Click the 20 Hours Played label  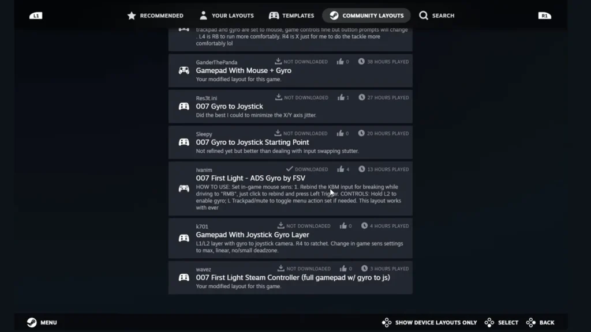pos(388,133)
